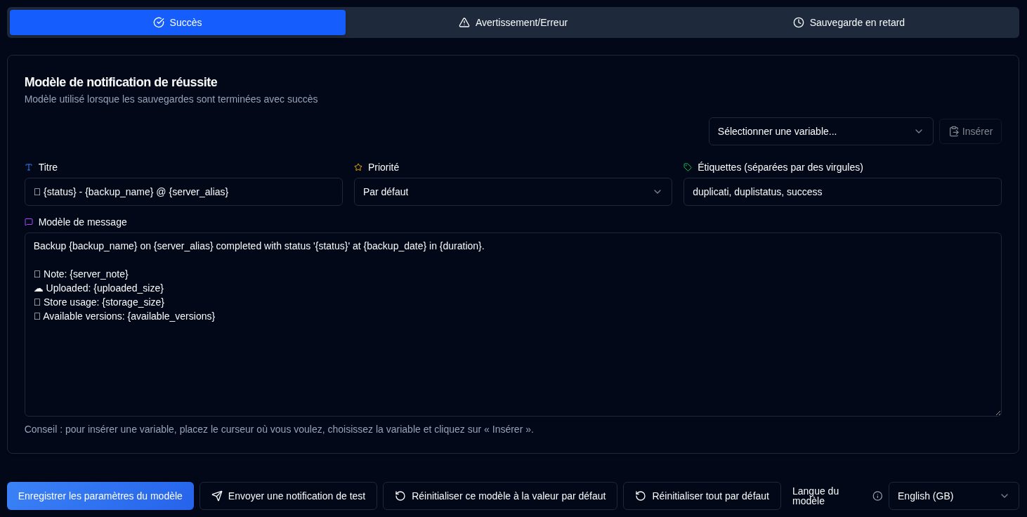
Task: Click the Insérer button
Action: pyautogui.click(x=970, y=131)
